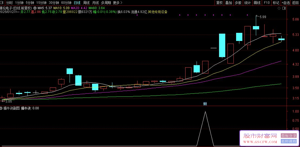Click the 标记 mark button

(276, 3)
